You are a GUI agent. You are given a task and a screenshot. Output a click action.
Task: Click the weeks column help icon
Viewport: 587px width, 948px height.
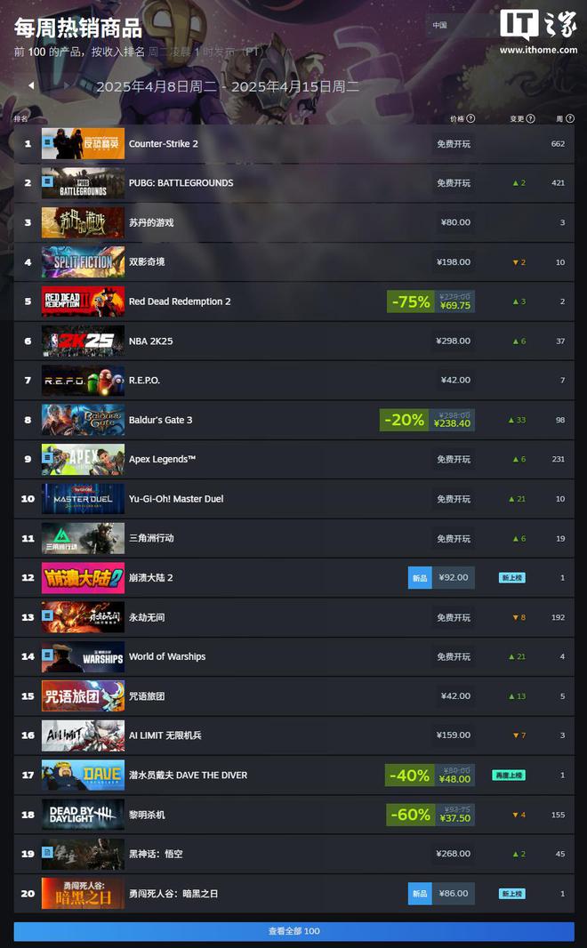[x=569, y=118]
